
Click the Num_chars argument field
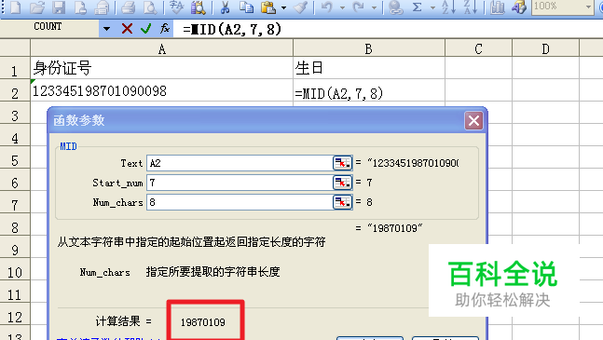(240, 202)
